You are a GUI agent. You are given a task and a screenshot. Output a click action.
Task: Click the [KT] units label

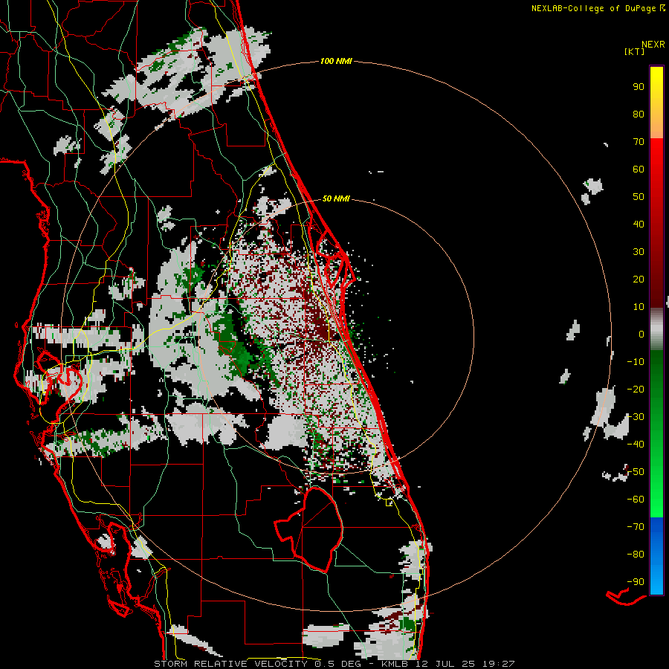[635, 51]
